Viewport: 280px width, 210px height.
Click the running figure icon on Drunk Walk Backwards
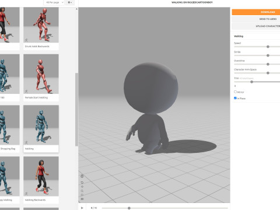click(x=26, y=40)
